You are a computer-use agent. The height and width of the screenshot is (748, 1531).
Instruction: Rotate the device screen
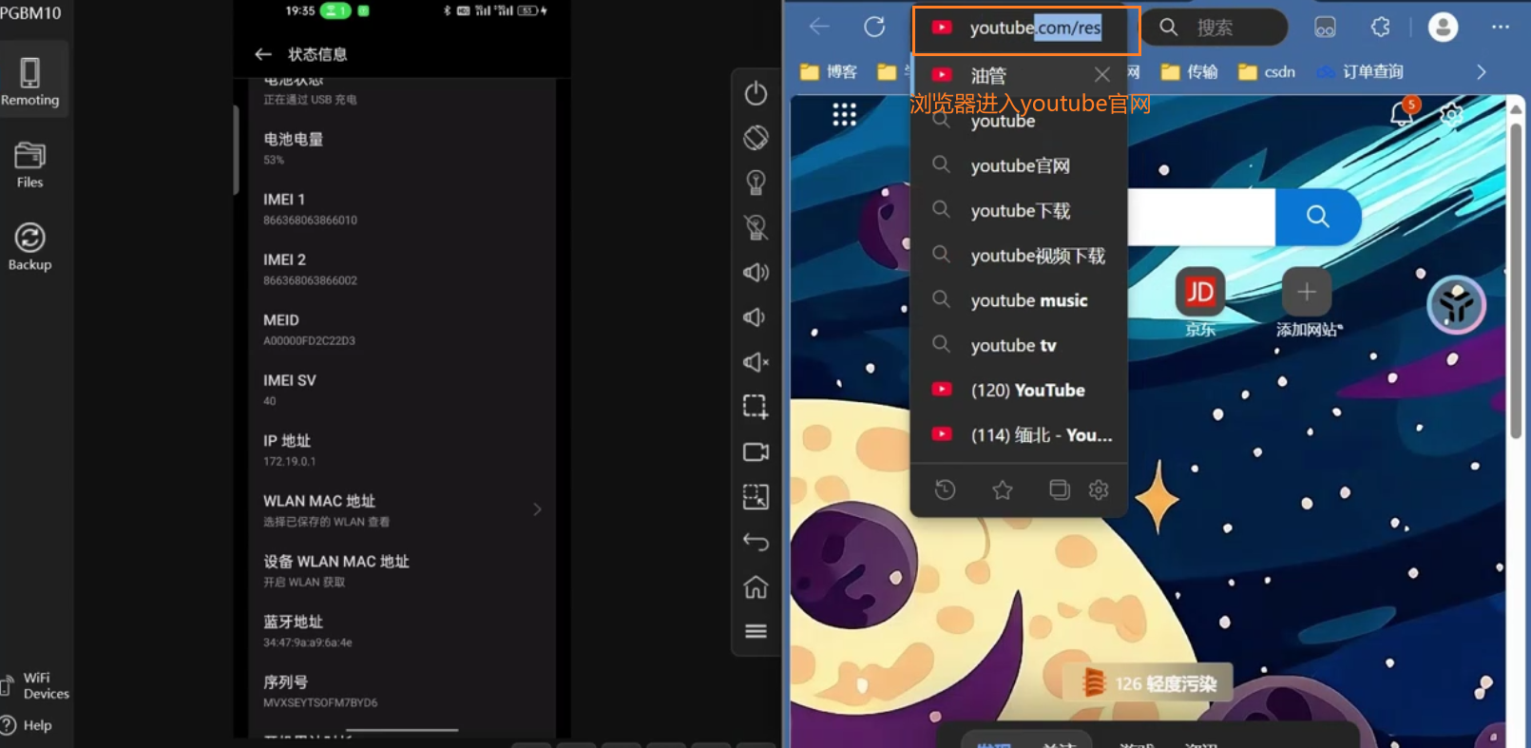point(756,138)
